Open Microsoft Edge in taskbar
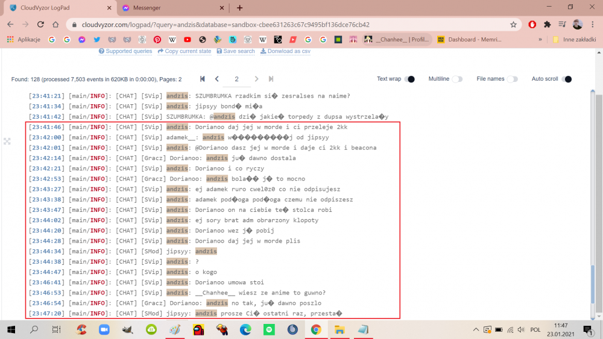Viewport: 603px width, 339px height. pyautogui.click(x=246, y=329)
